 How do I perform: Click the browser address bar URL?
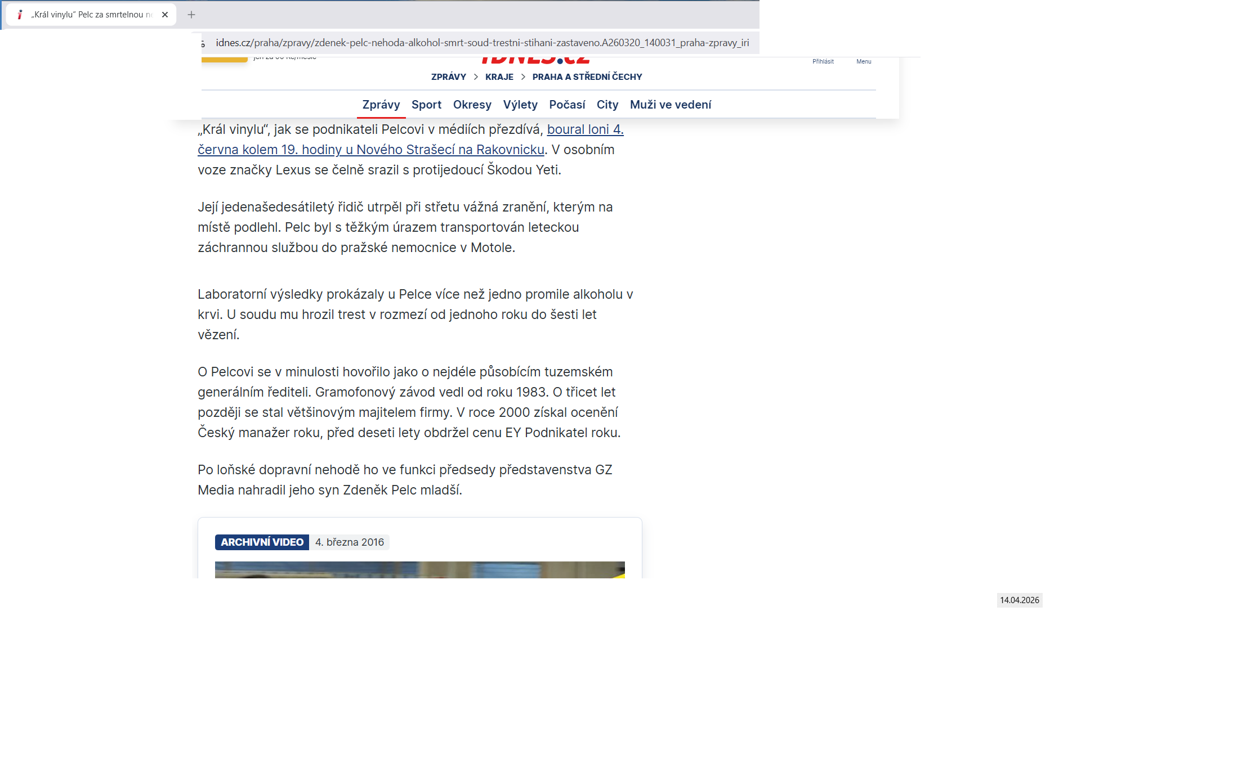[482, 43]
